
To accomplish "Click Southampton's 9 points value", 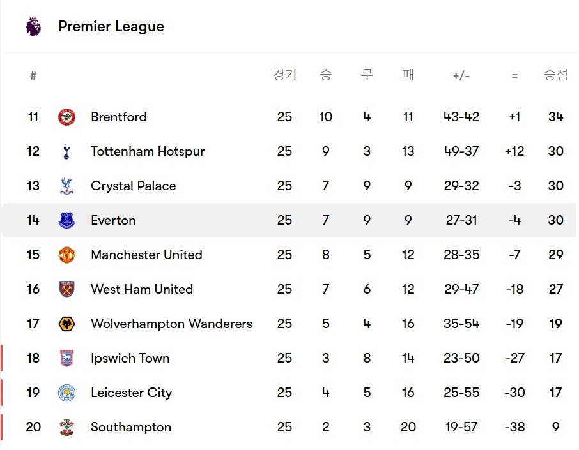I will coord(555,427).
